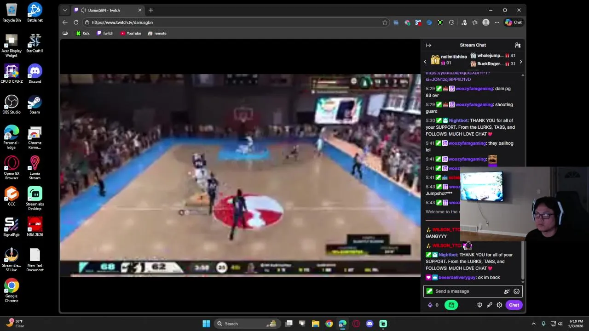Collapse the Stream Chat panel

(x=428, y=45)
